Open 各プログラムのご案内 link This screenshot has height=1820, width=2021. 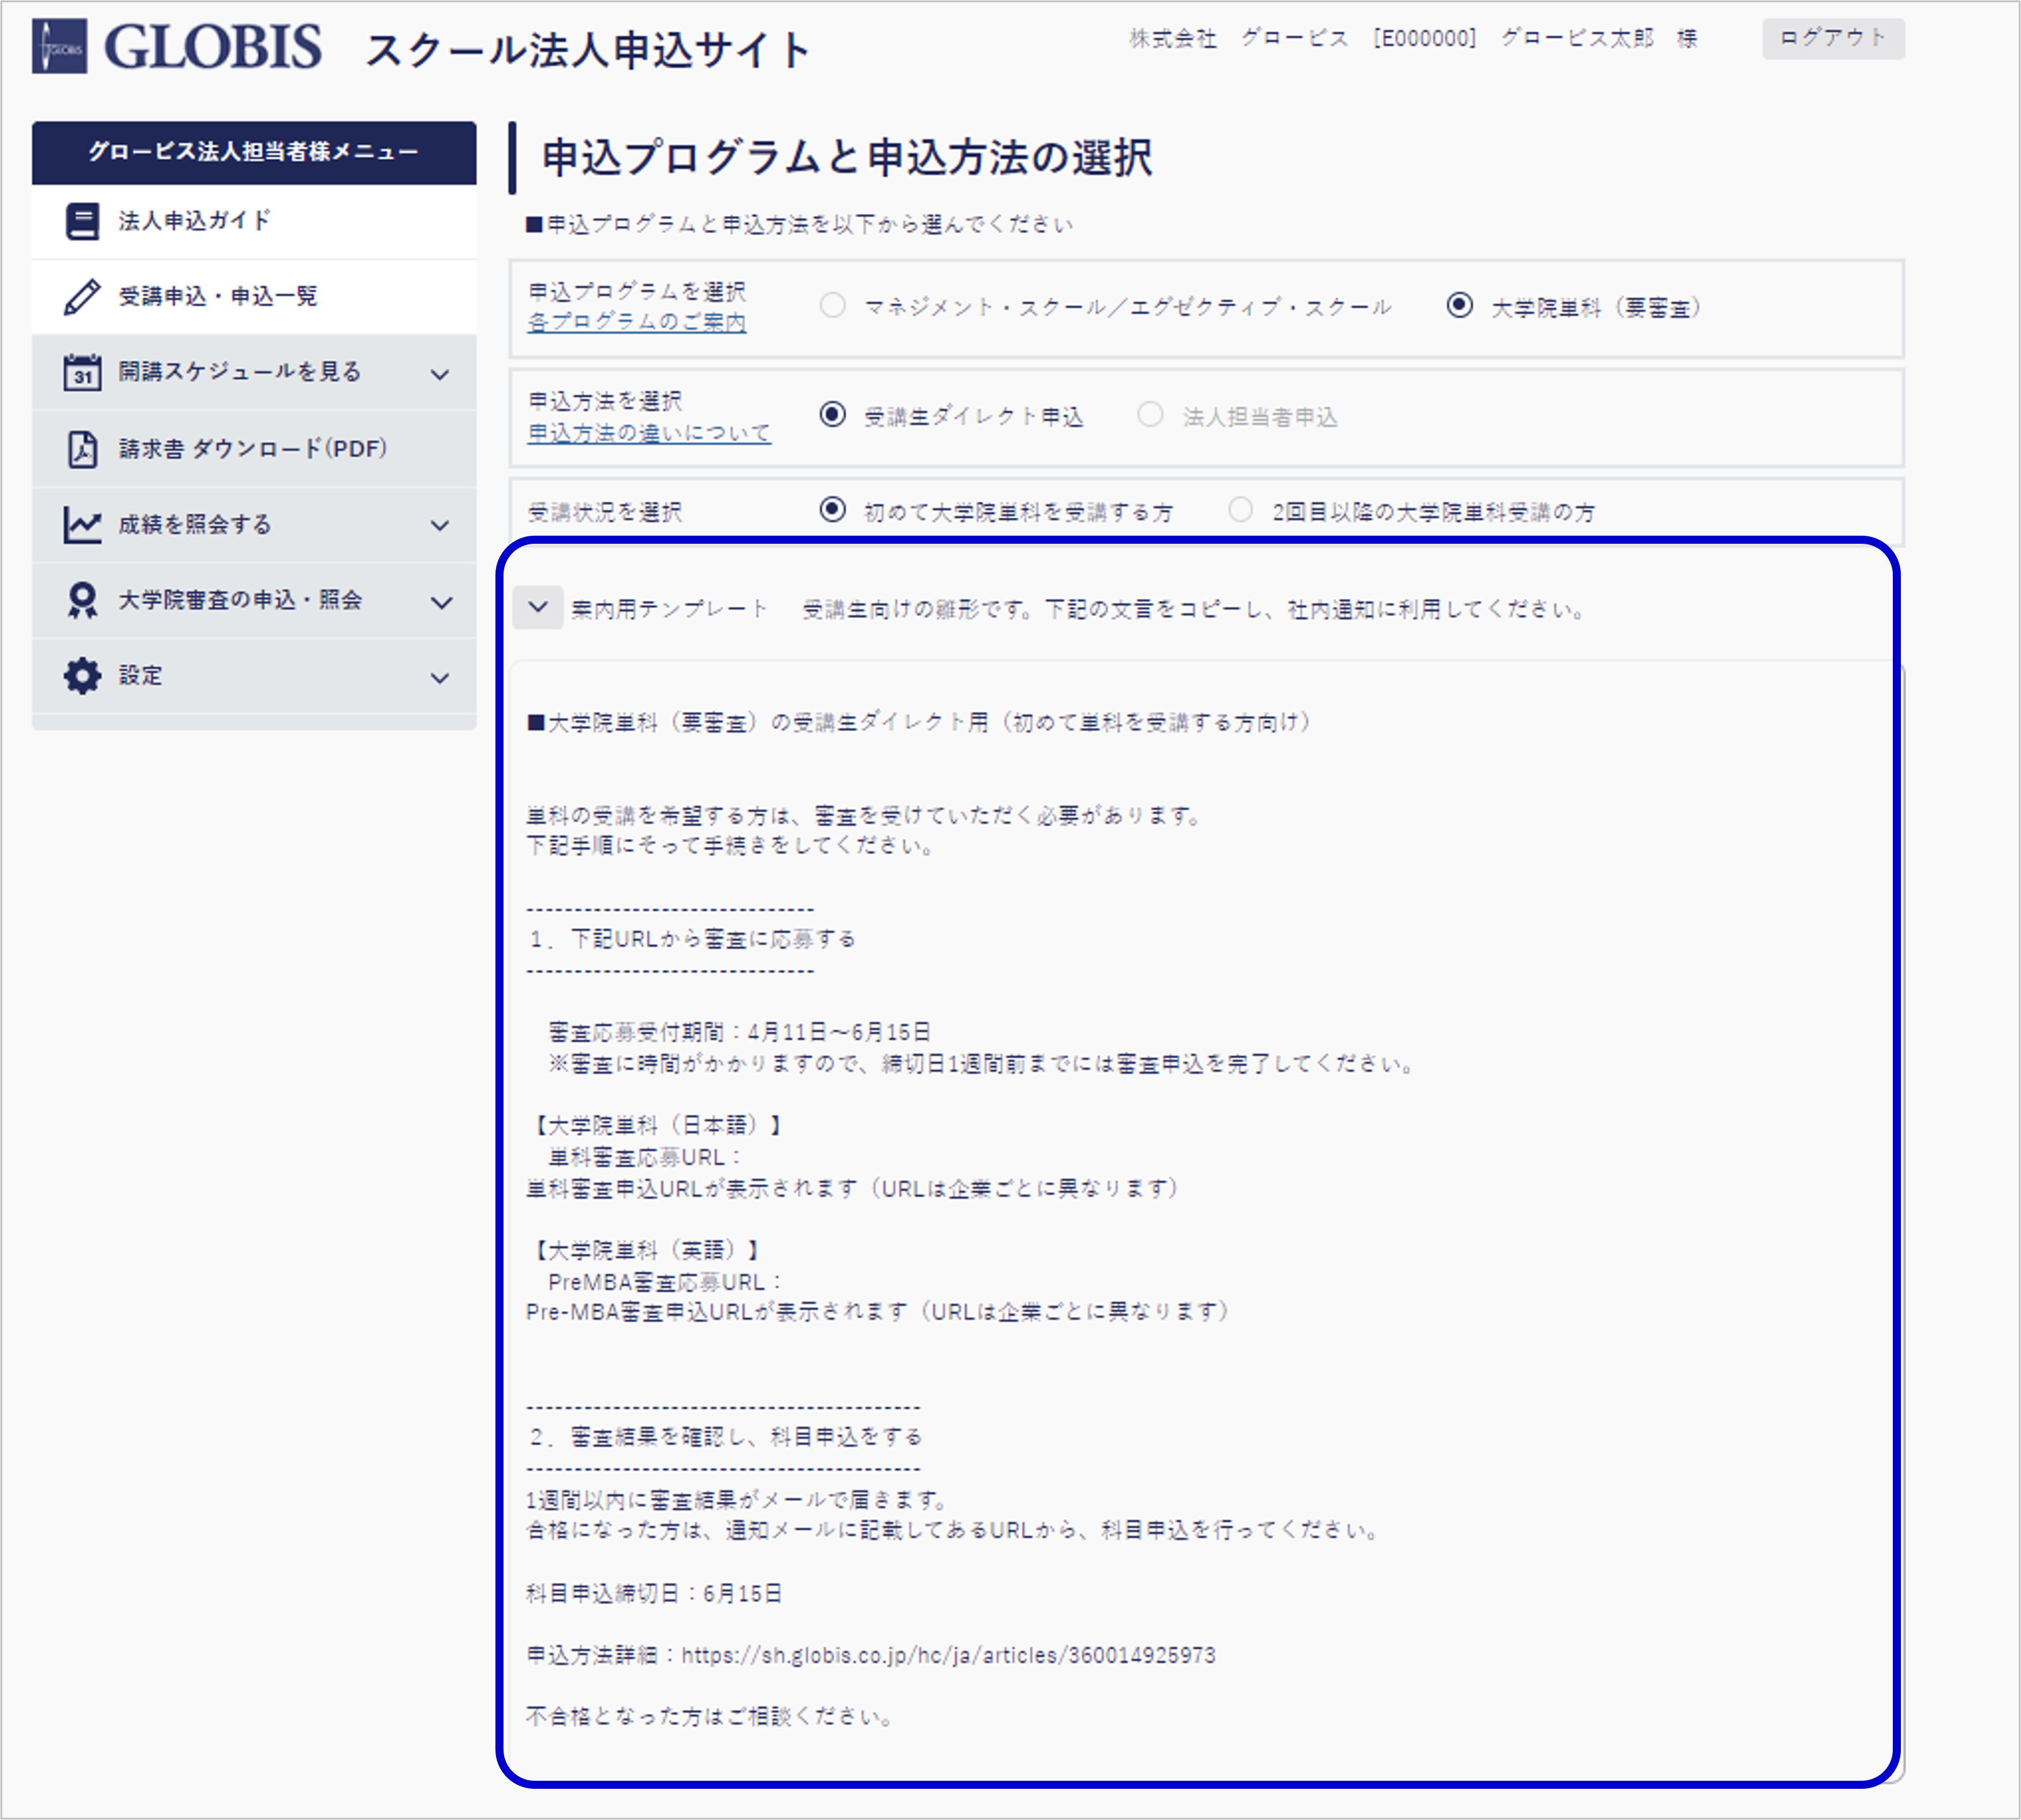(637, 323)
